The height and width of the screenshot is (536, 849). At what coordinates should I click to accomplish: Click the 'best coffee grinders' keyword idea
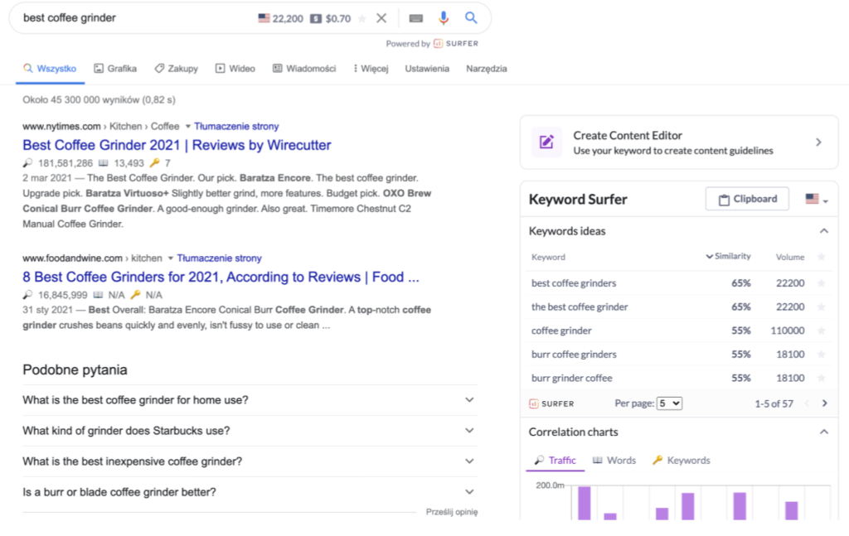pos(574,282)
